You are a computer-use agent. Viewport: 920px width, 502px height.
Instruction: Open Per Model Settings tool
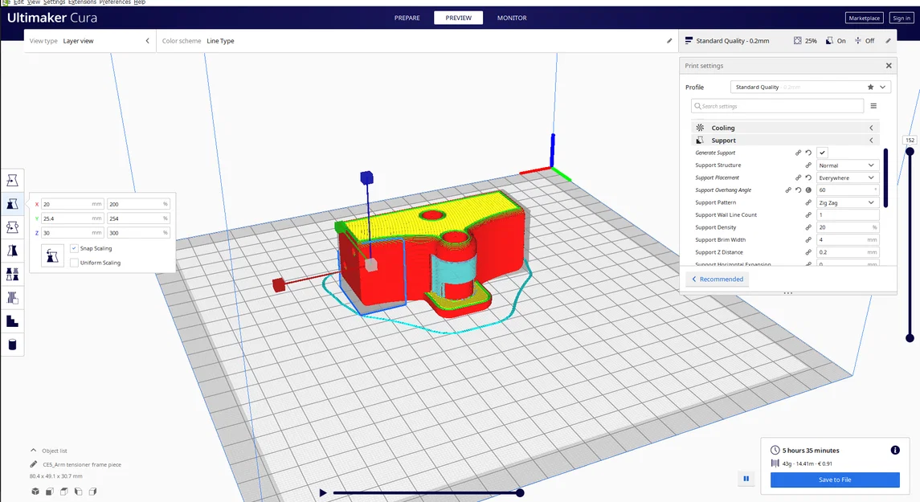click(11, 273)
